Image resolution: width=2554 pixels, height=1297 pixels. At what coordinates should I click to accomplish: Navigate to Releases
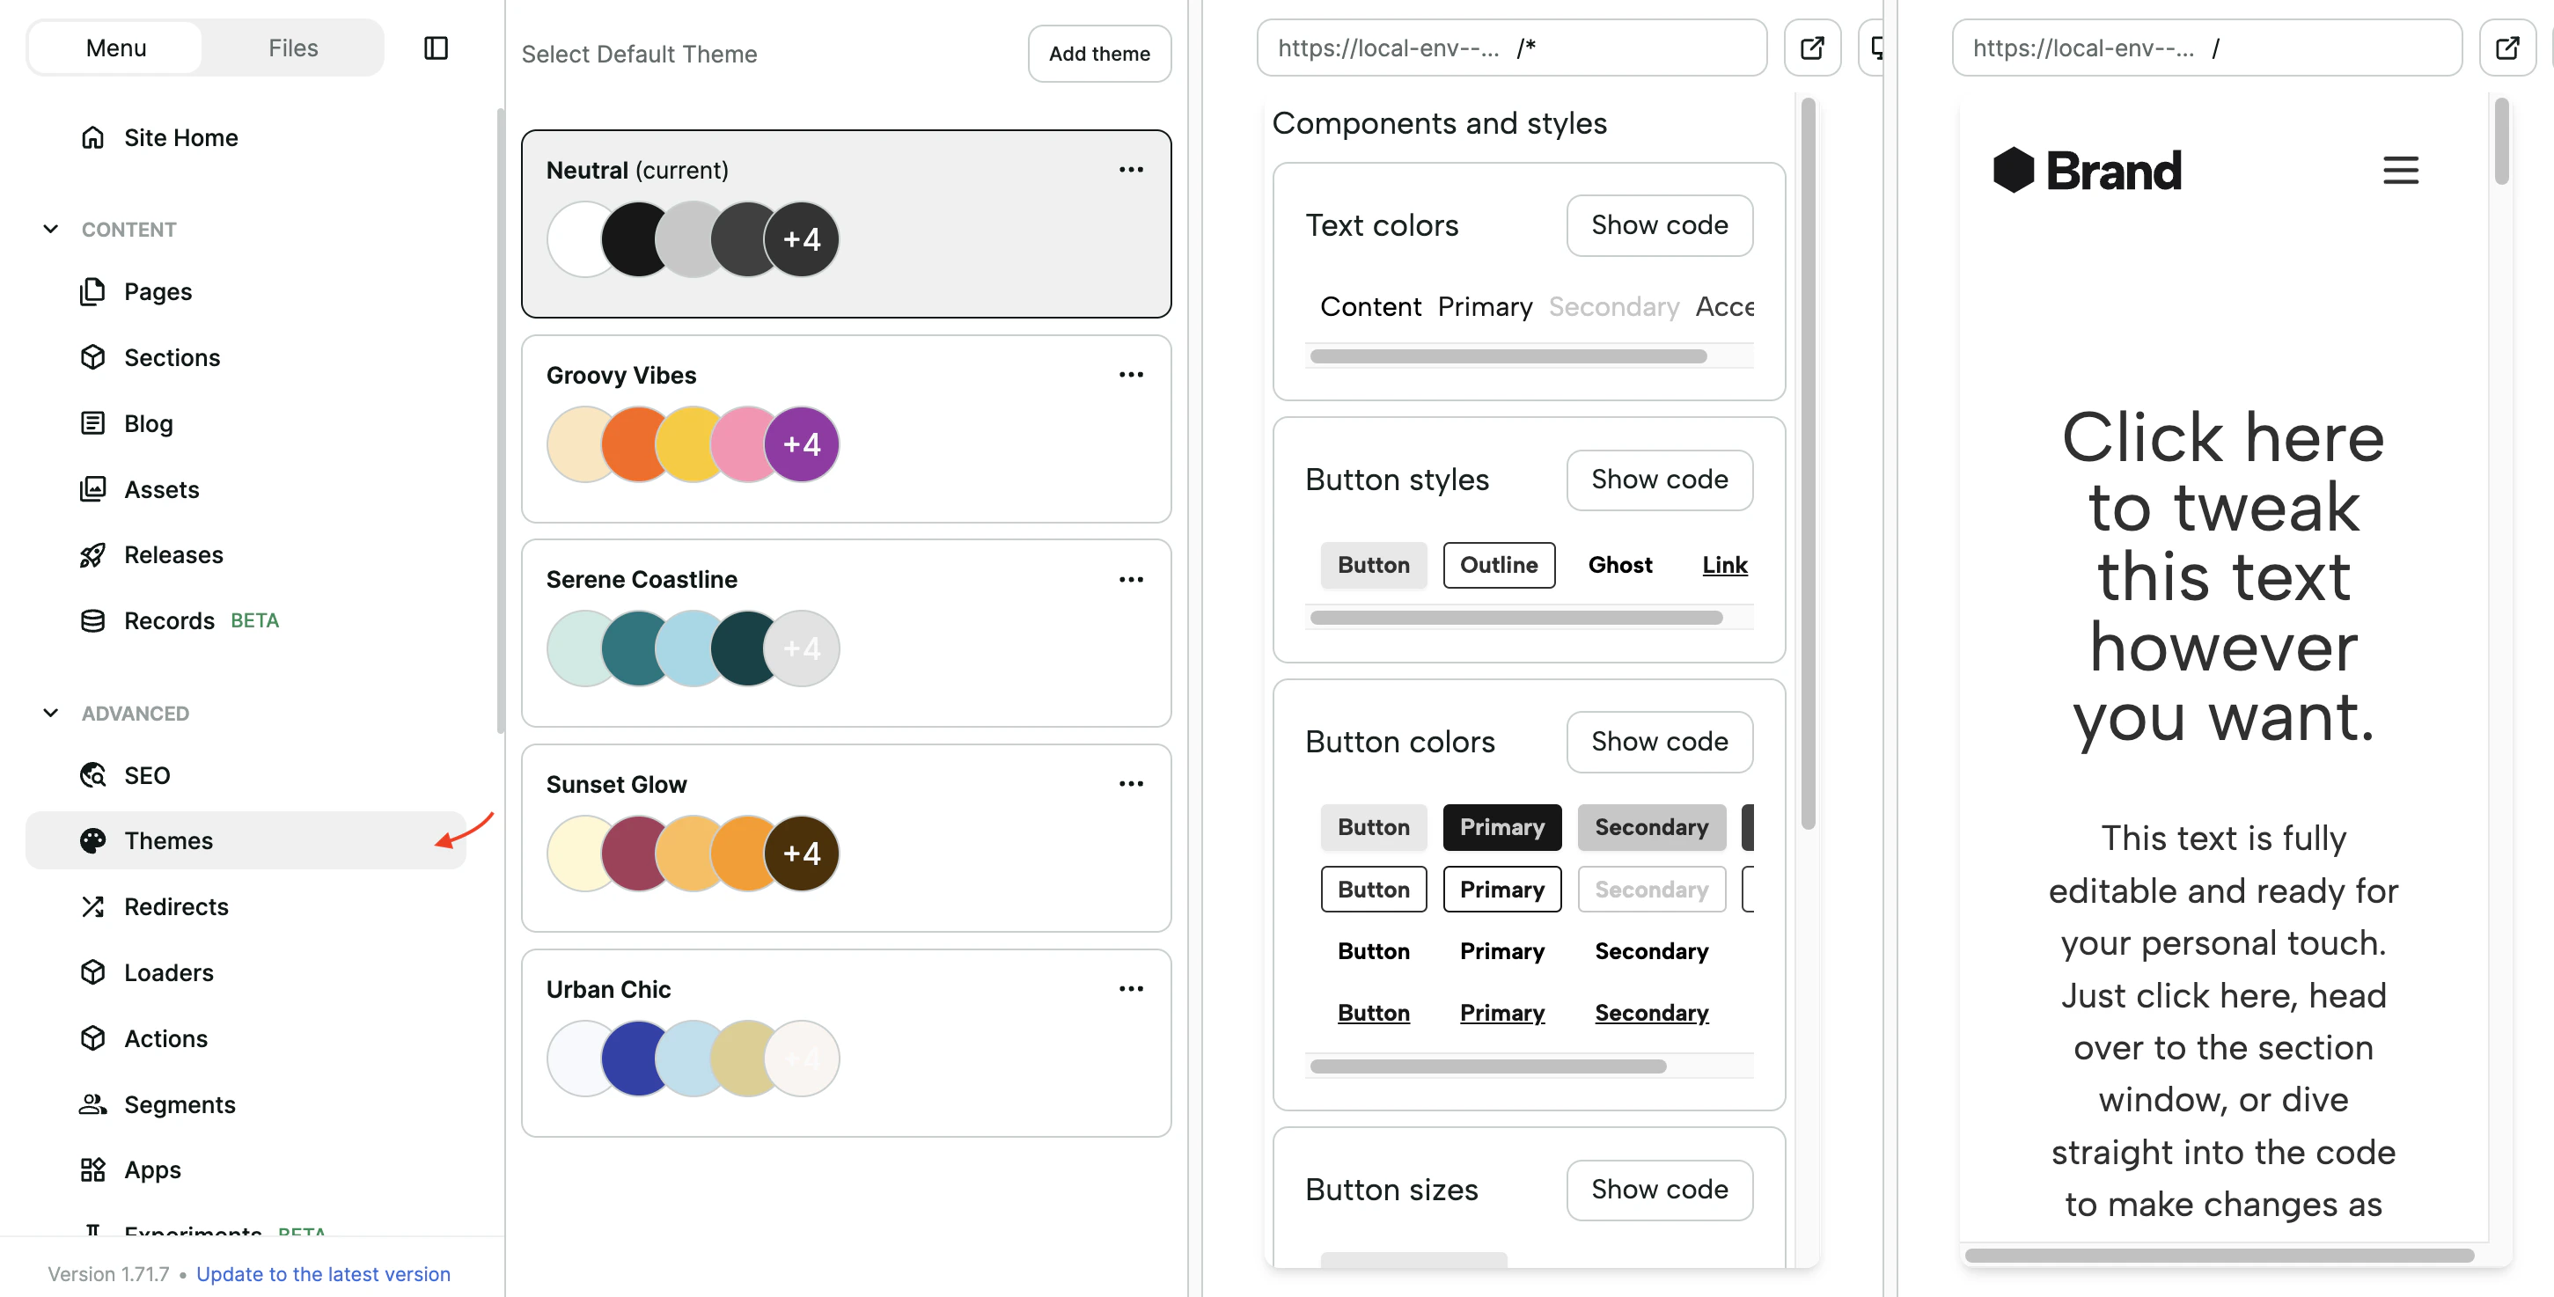point(173,554)
